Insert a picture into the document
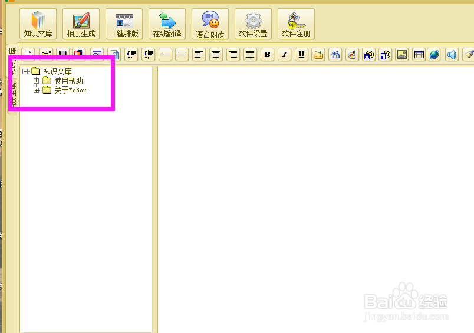Image resolution: width=474 pixels, height=333 pixels. (402, 55)
